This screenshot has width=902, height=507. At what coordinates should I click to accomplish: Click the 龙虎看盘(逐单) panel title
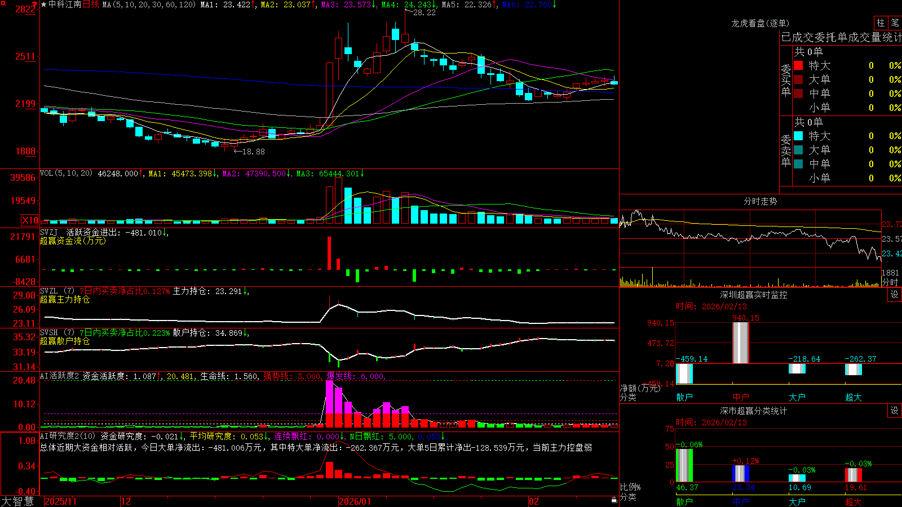(760, 23)
